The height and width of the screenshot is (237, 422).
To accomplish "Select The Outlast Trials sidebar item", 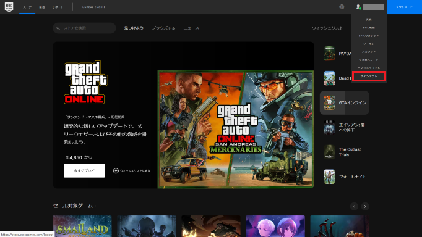I will coord(345,152).
